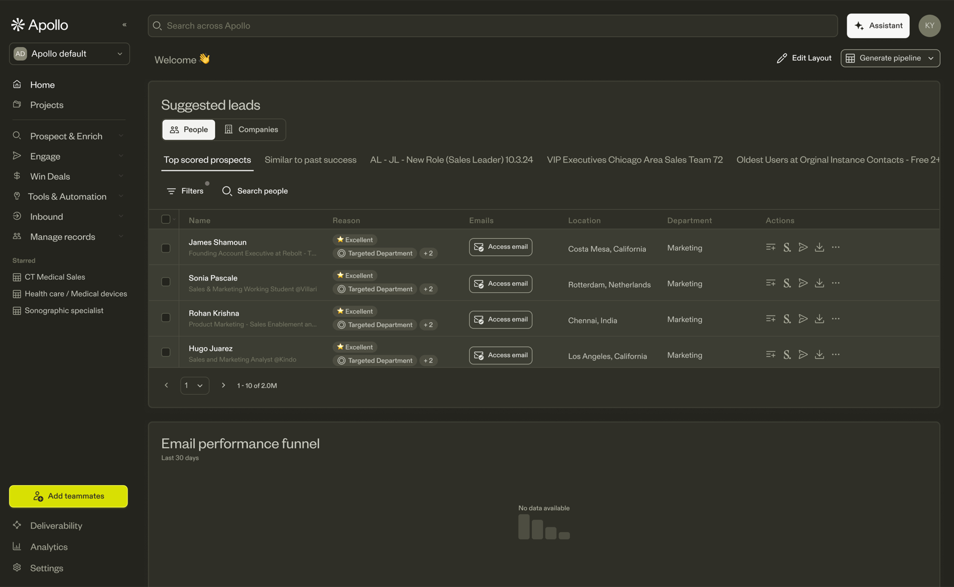
Task: Open the Apollo default workspace dropdown
Action: 69,54
